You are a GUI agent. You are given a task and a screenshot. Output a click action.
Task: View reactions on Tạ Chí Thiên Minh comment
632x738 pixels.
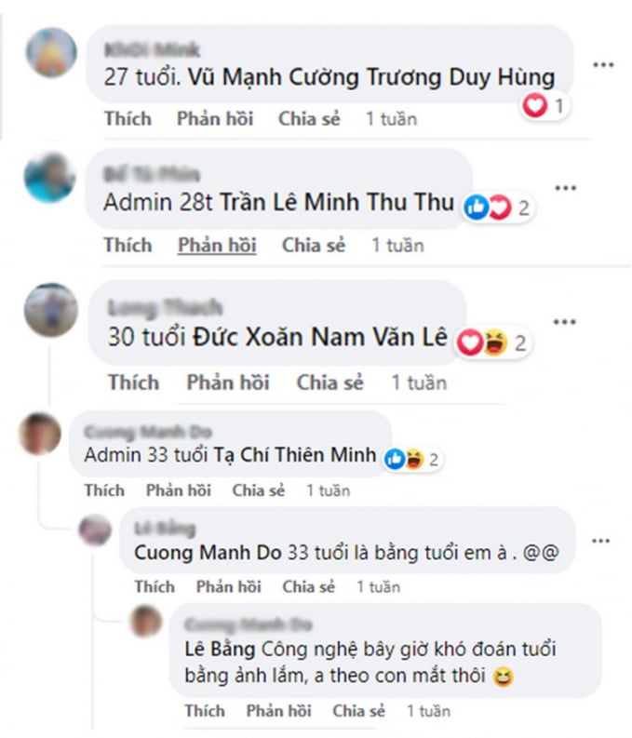[412, 459]
